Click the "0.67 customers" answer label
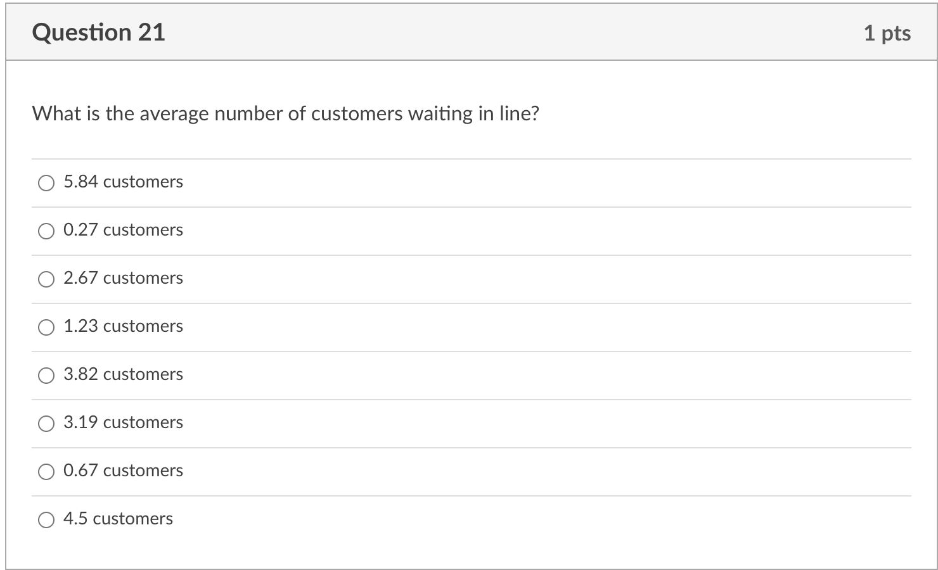This screenshot has height=570, width=938. click(123, 471)
